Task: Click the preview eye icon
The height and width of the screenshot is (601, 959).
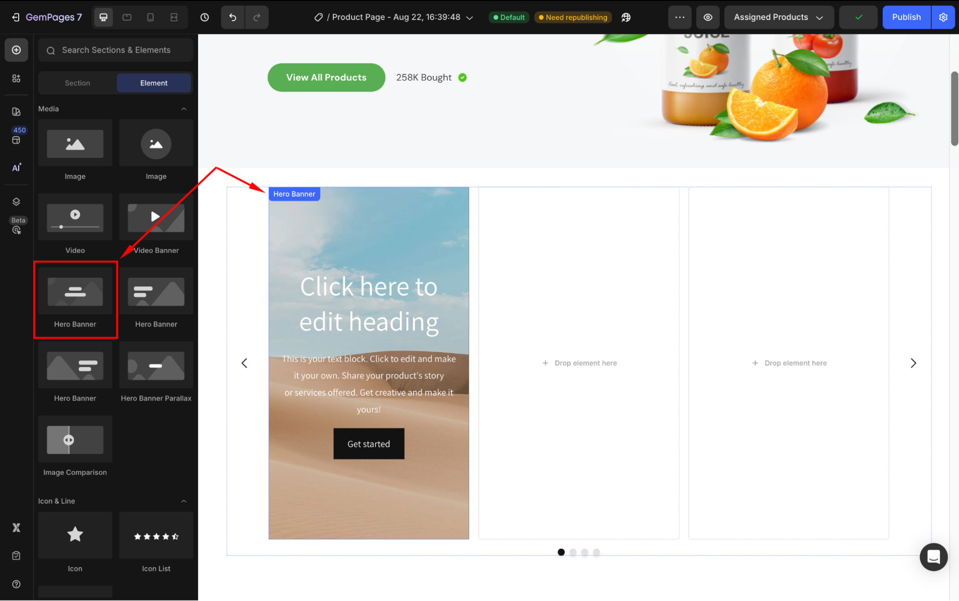Action: 708,17
